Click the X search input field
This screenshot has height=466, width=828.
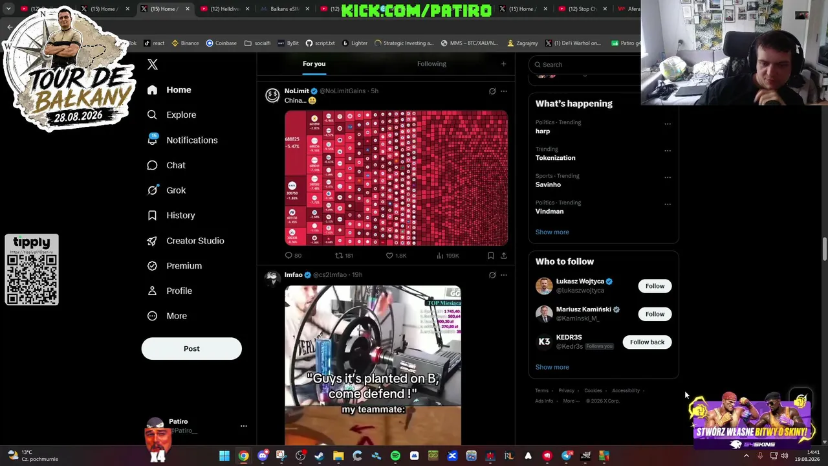point(585,65)
